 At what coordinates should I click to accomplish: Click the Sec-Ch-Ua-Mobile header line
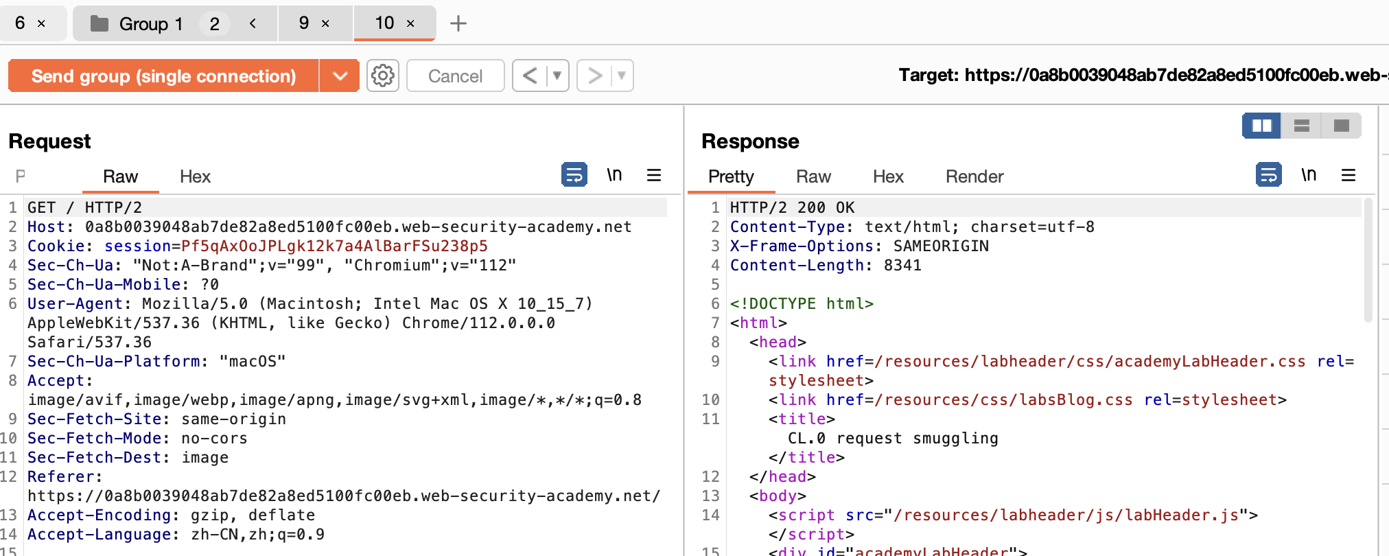(x=123, y=284)
